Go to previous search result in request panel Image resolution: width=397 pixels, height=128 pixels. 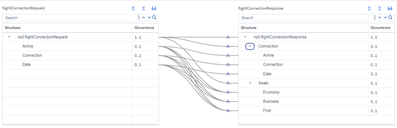pos(144,18)
